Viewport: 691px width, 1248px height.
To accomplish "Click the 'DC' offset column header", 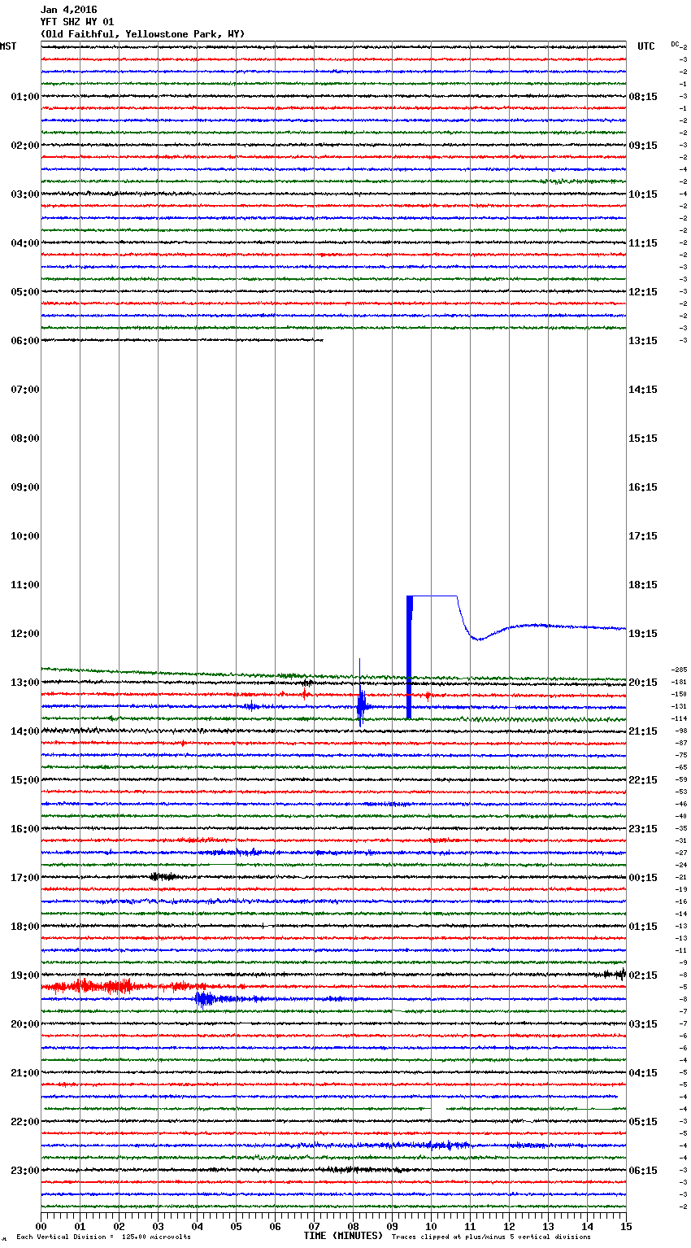I will 675,44.
